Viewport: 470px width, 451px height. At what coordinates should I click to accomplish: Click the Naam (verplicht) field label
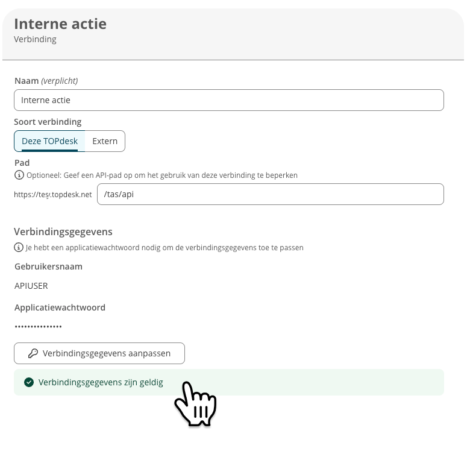pos(46,81)
